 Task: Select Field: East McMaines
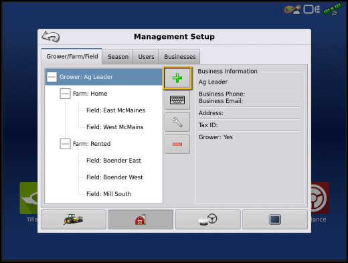[x=116, y=110]
